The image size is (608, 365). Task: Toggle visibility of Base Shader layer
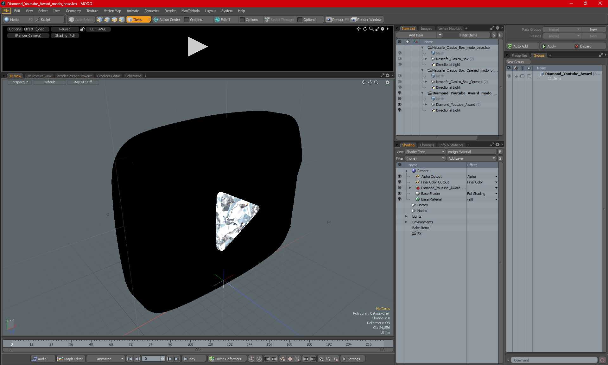click(x=399, y=194)
